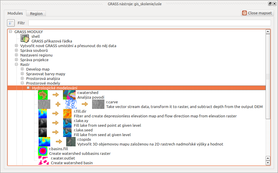Click the arrow icon in the r.fill.dir row
This screenshot has height=173, width=278.
[x=56, y=113]
